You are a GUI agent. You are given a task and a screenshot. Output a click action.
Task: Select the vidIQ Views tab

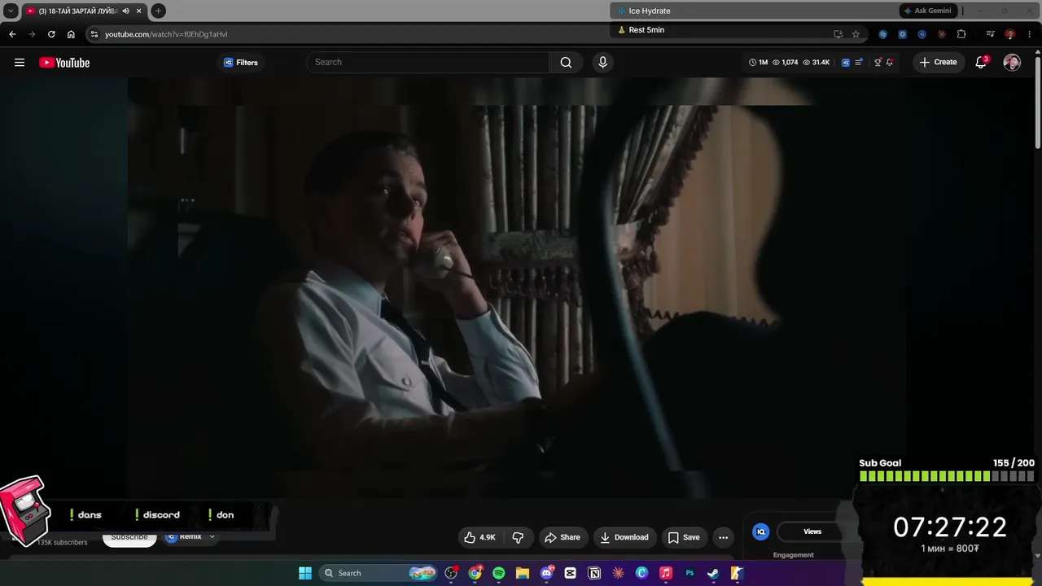point(812,531)
